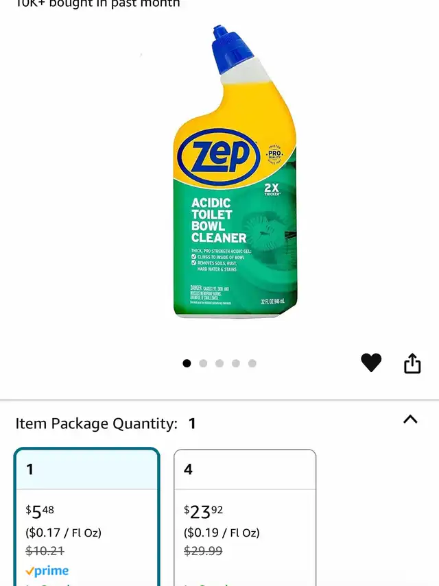The width and height of the screenshot is (439, 586).
Task: Collapse Item Package Quantity chevron
Action: pos(410,419)
